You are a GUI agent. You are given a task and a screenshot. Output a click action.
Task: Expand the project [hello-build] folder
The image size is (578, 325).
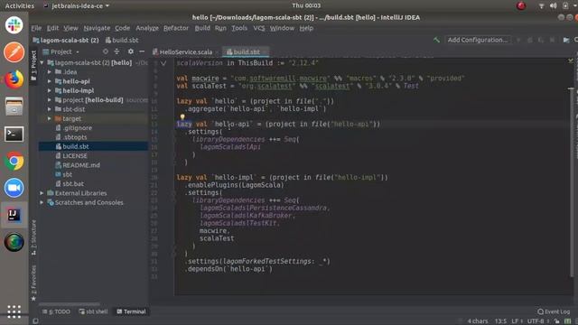pyautogui.click(x=50, y=100)
